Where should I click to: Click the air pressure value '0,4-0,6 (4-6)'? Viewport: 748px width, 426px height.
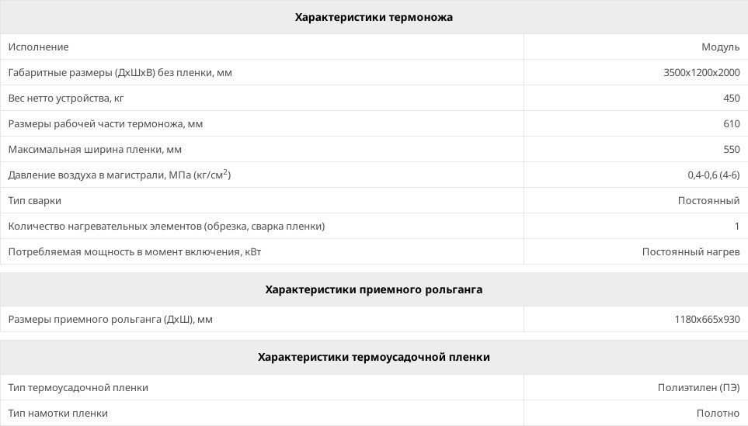tap(713, 175)
